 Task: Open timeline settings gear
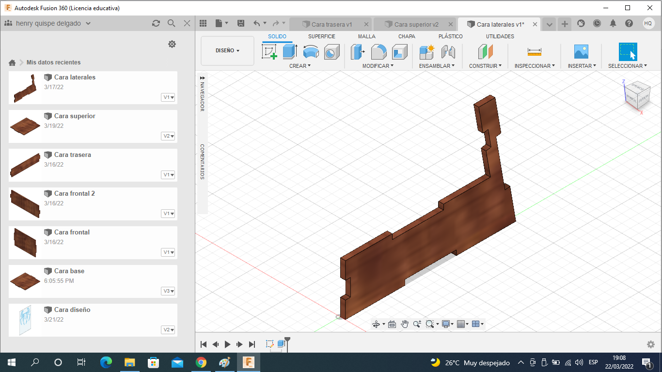(x=651, y=344)
